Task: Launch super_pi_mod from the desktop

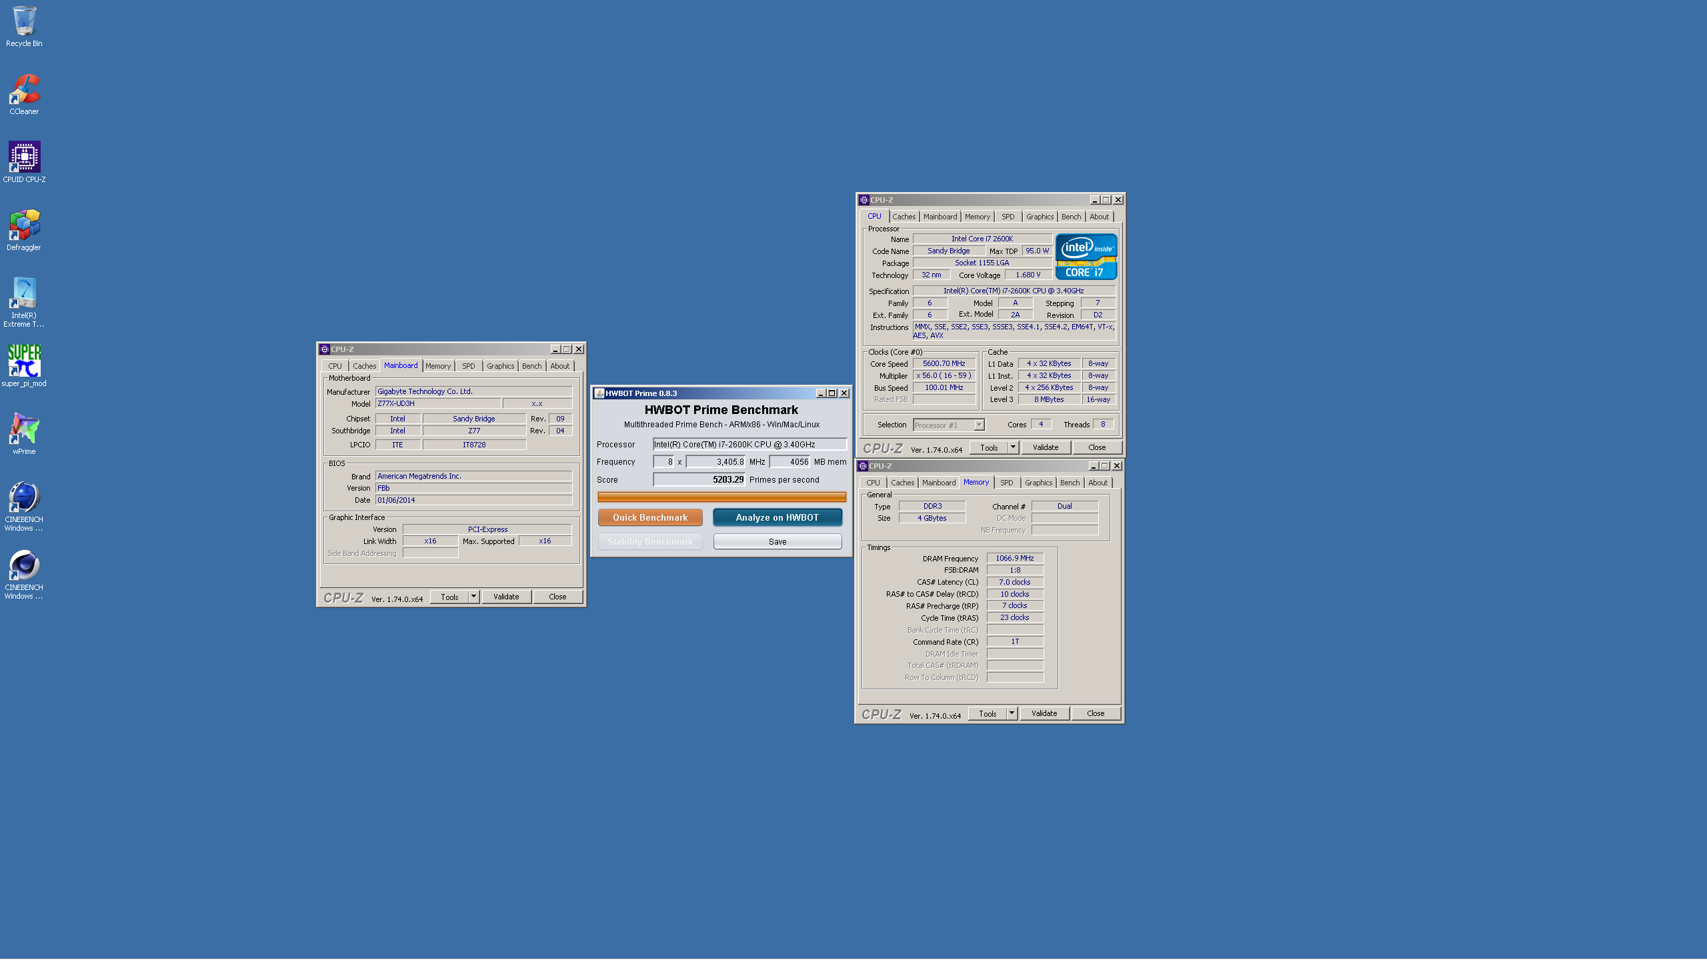Action: tap(24, 366)
